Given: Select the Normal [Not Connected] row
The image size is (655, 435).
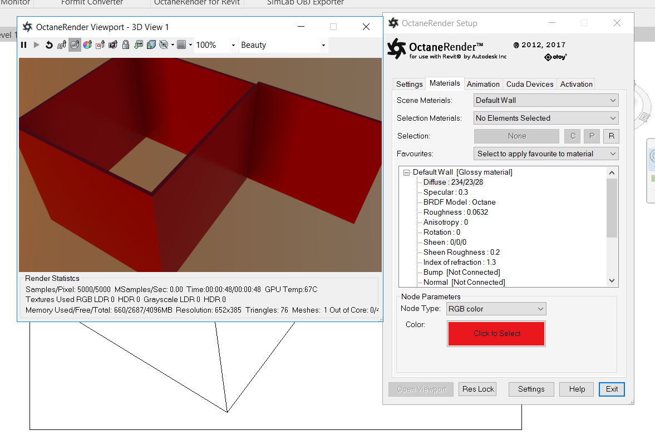Looking at the screenshot, I should (464, 282).
